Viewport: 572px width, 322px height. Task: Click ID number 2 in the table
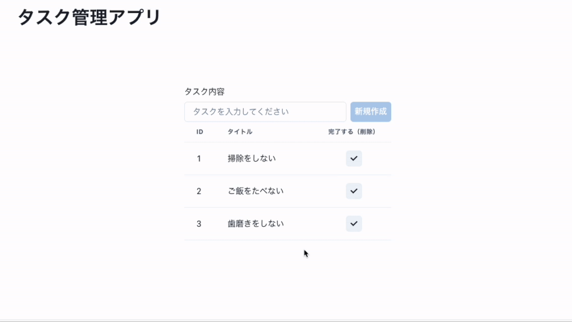(x=199, y=191)
